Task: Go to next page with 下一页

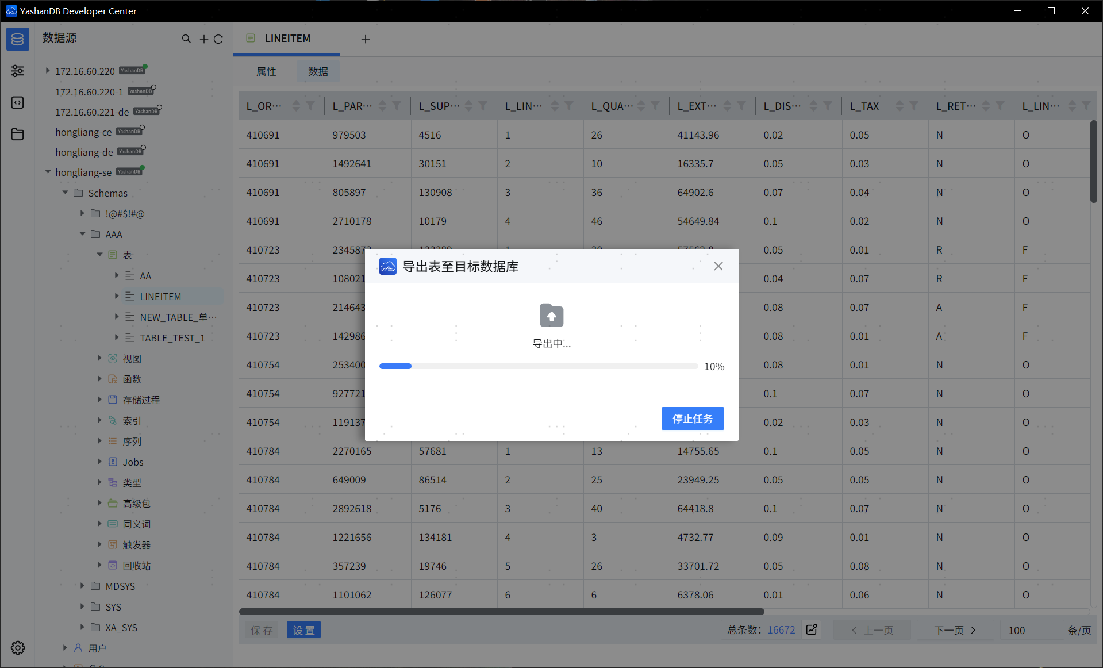Action: tap(955, 630)
